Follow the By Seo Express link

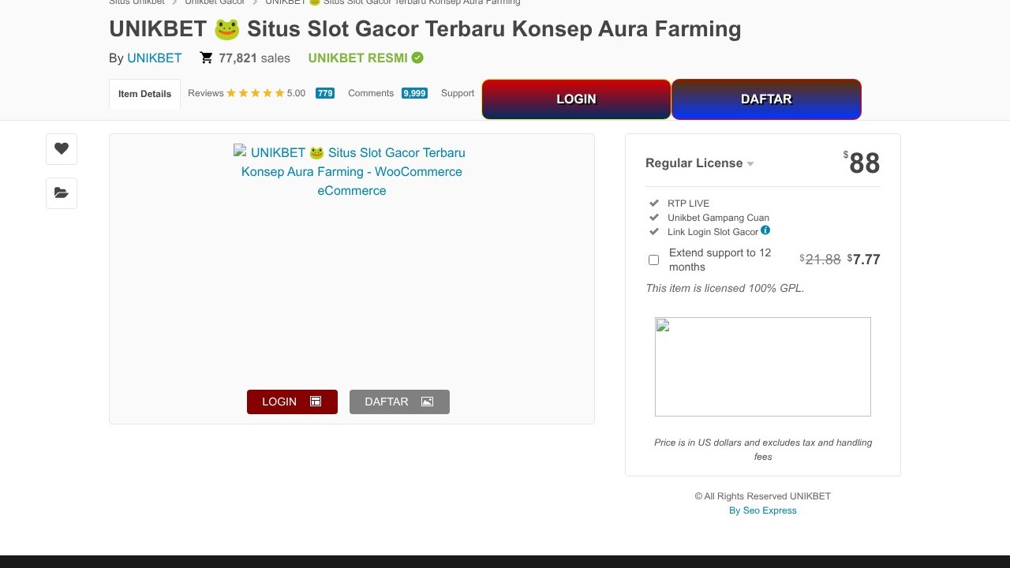click(763, 510)
